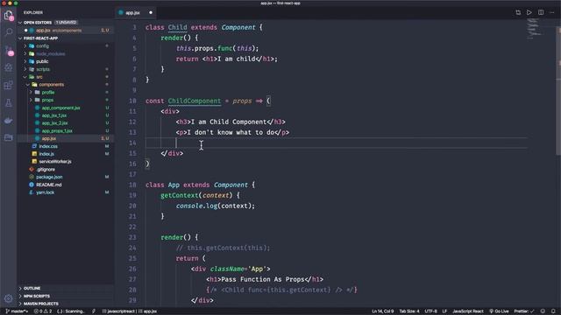The height and width of the screenshot is (315, 561).
Task: Select app.jsx under Open Editors
Action: 66,31
